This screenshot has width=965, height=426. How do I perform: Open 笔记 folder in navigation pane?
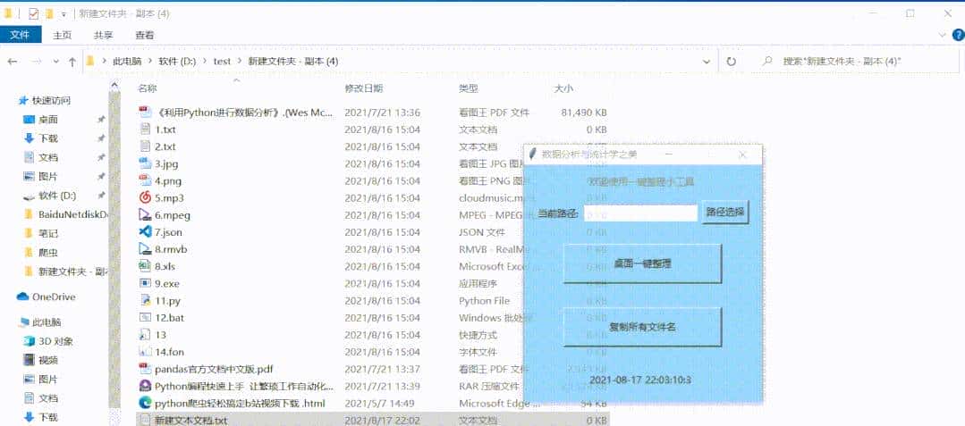coord(48,234)
